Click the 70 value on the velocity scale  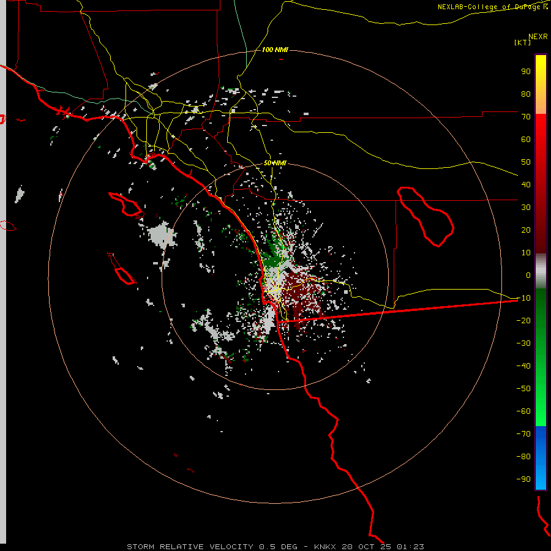[x=526, y=117]
